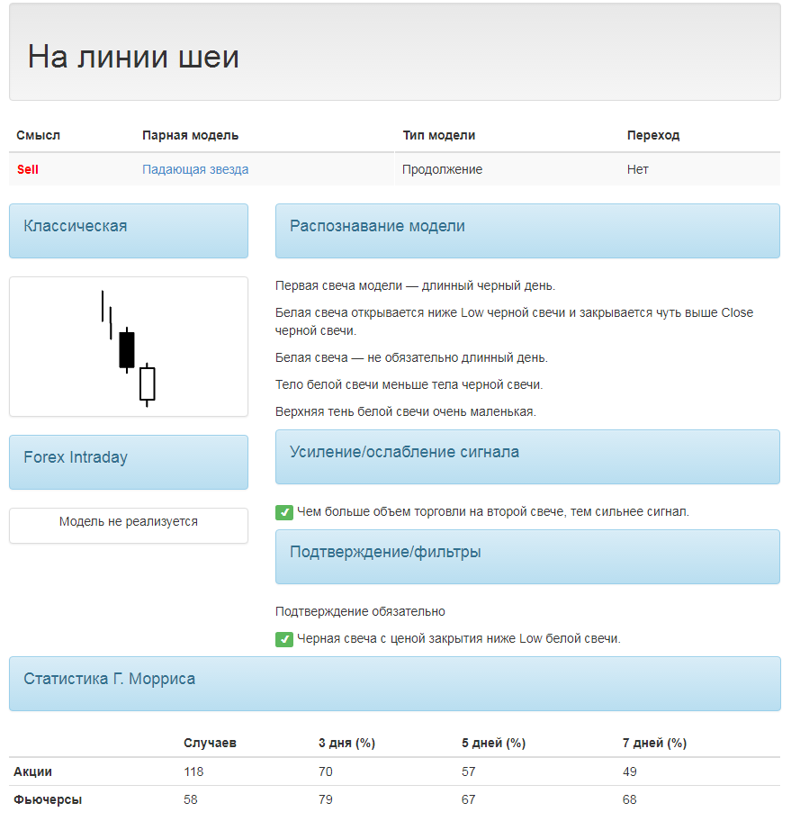Image resolution: width=791 pixels, height=821 pixels.
Task: Click 'Верхняя тень белой свечи очень маленькая.' line
Action: [406, 411]
